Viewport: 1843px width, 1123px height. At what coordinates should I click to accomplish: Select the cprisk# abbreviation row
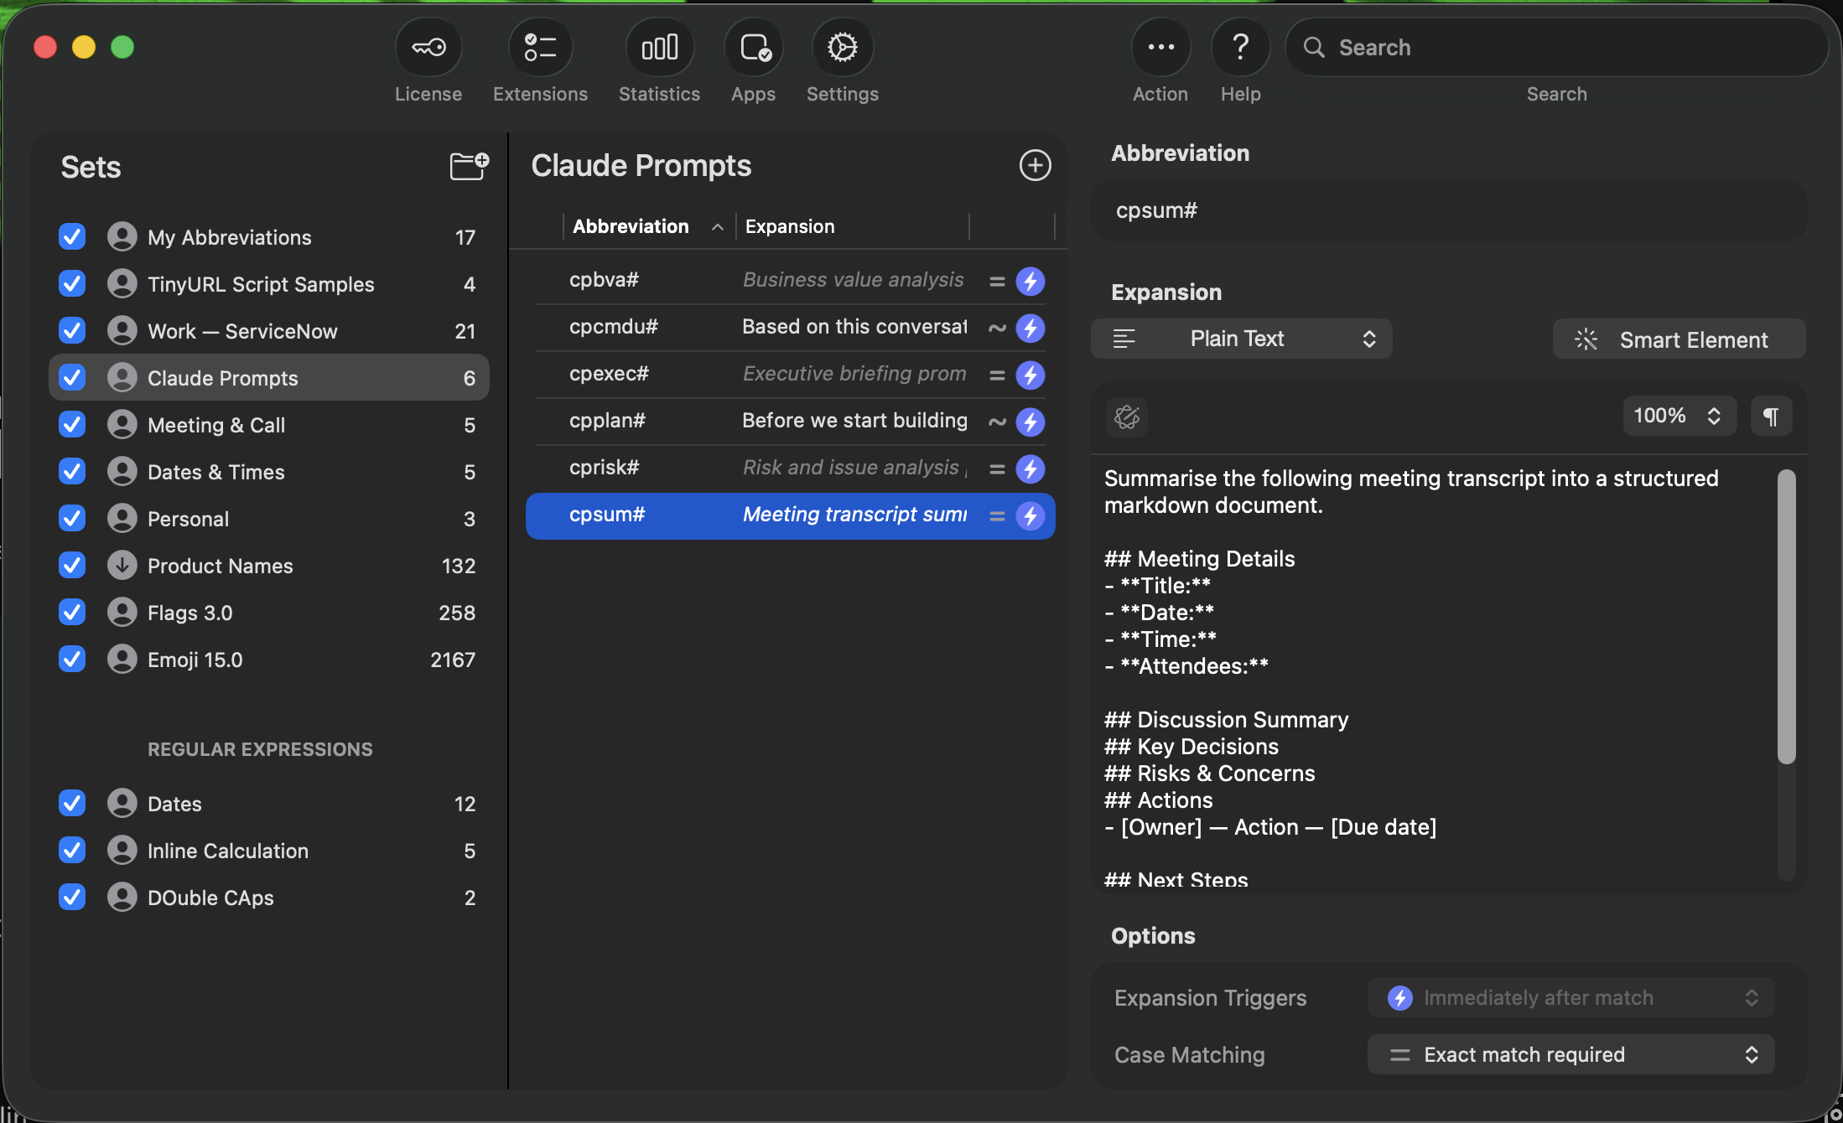click(790, 468)
